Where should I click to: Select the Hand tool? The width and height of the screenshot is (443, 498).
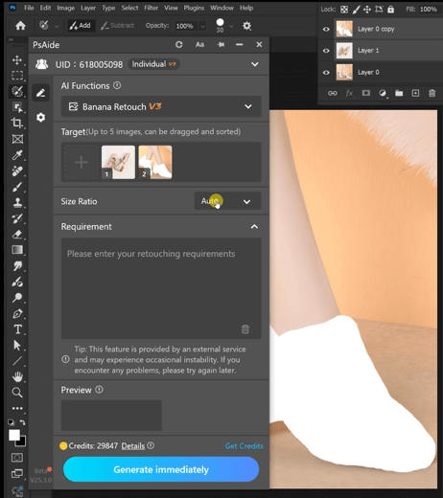point(17,376)
